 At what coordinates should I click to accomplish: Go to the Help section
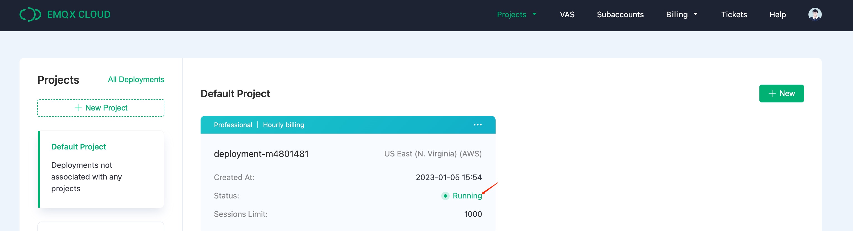pos(778,14)
